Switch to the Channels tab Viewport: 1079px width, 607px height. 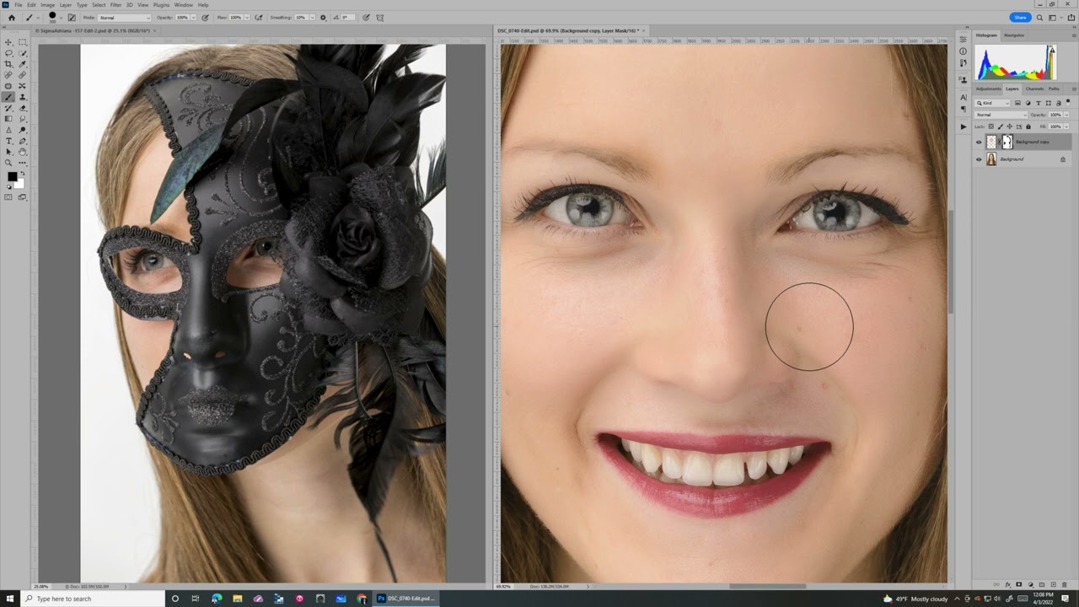click(1034, 89)
